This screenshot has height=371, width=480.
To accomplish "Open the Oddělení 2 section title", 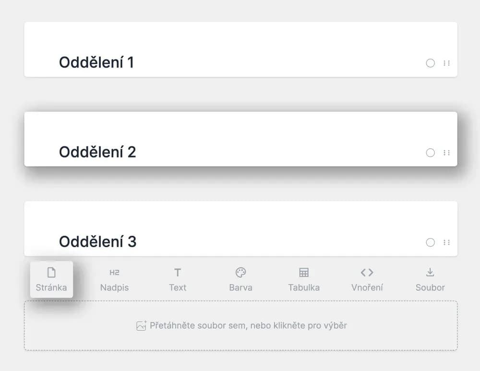I will click(97, 152).
